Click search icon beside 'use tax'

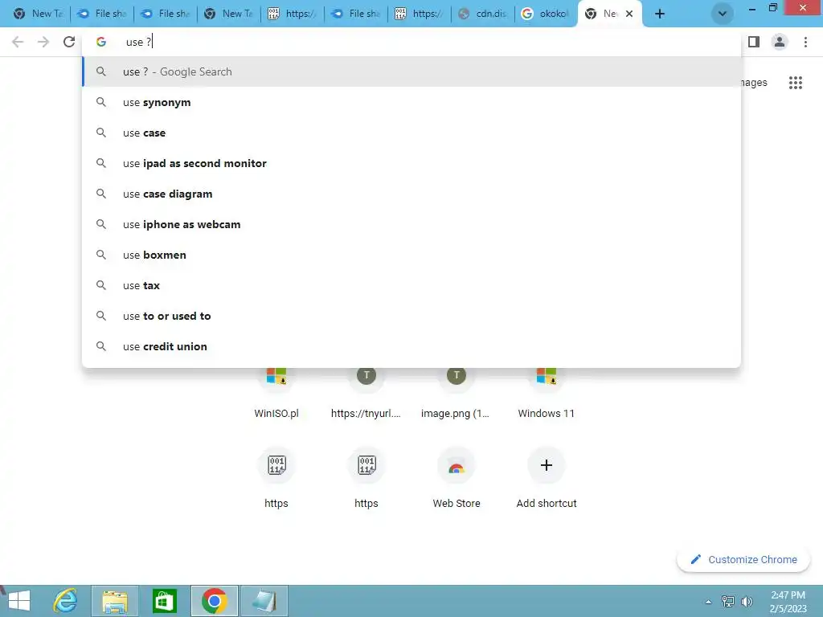point(100,285)
